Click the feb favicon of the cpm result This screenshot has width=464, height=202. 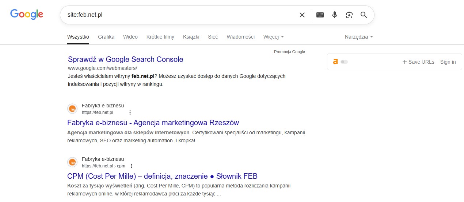point(72,162)
